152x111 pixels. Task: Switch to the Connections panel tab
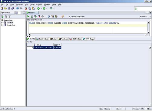8,13
